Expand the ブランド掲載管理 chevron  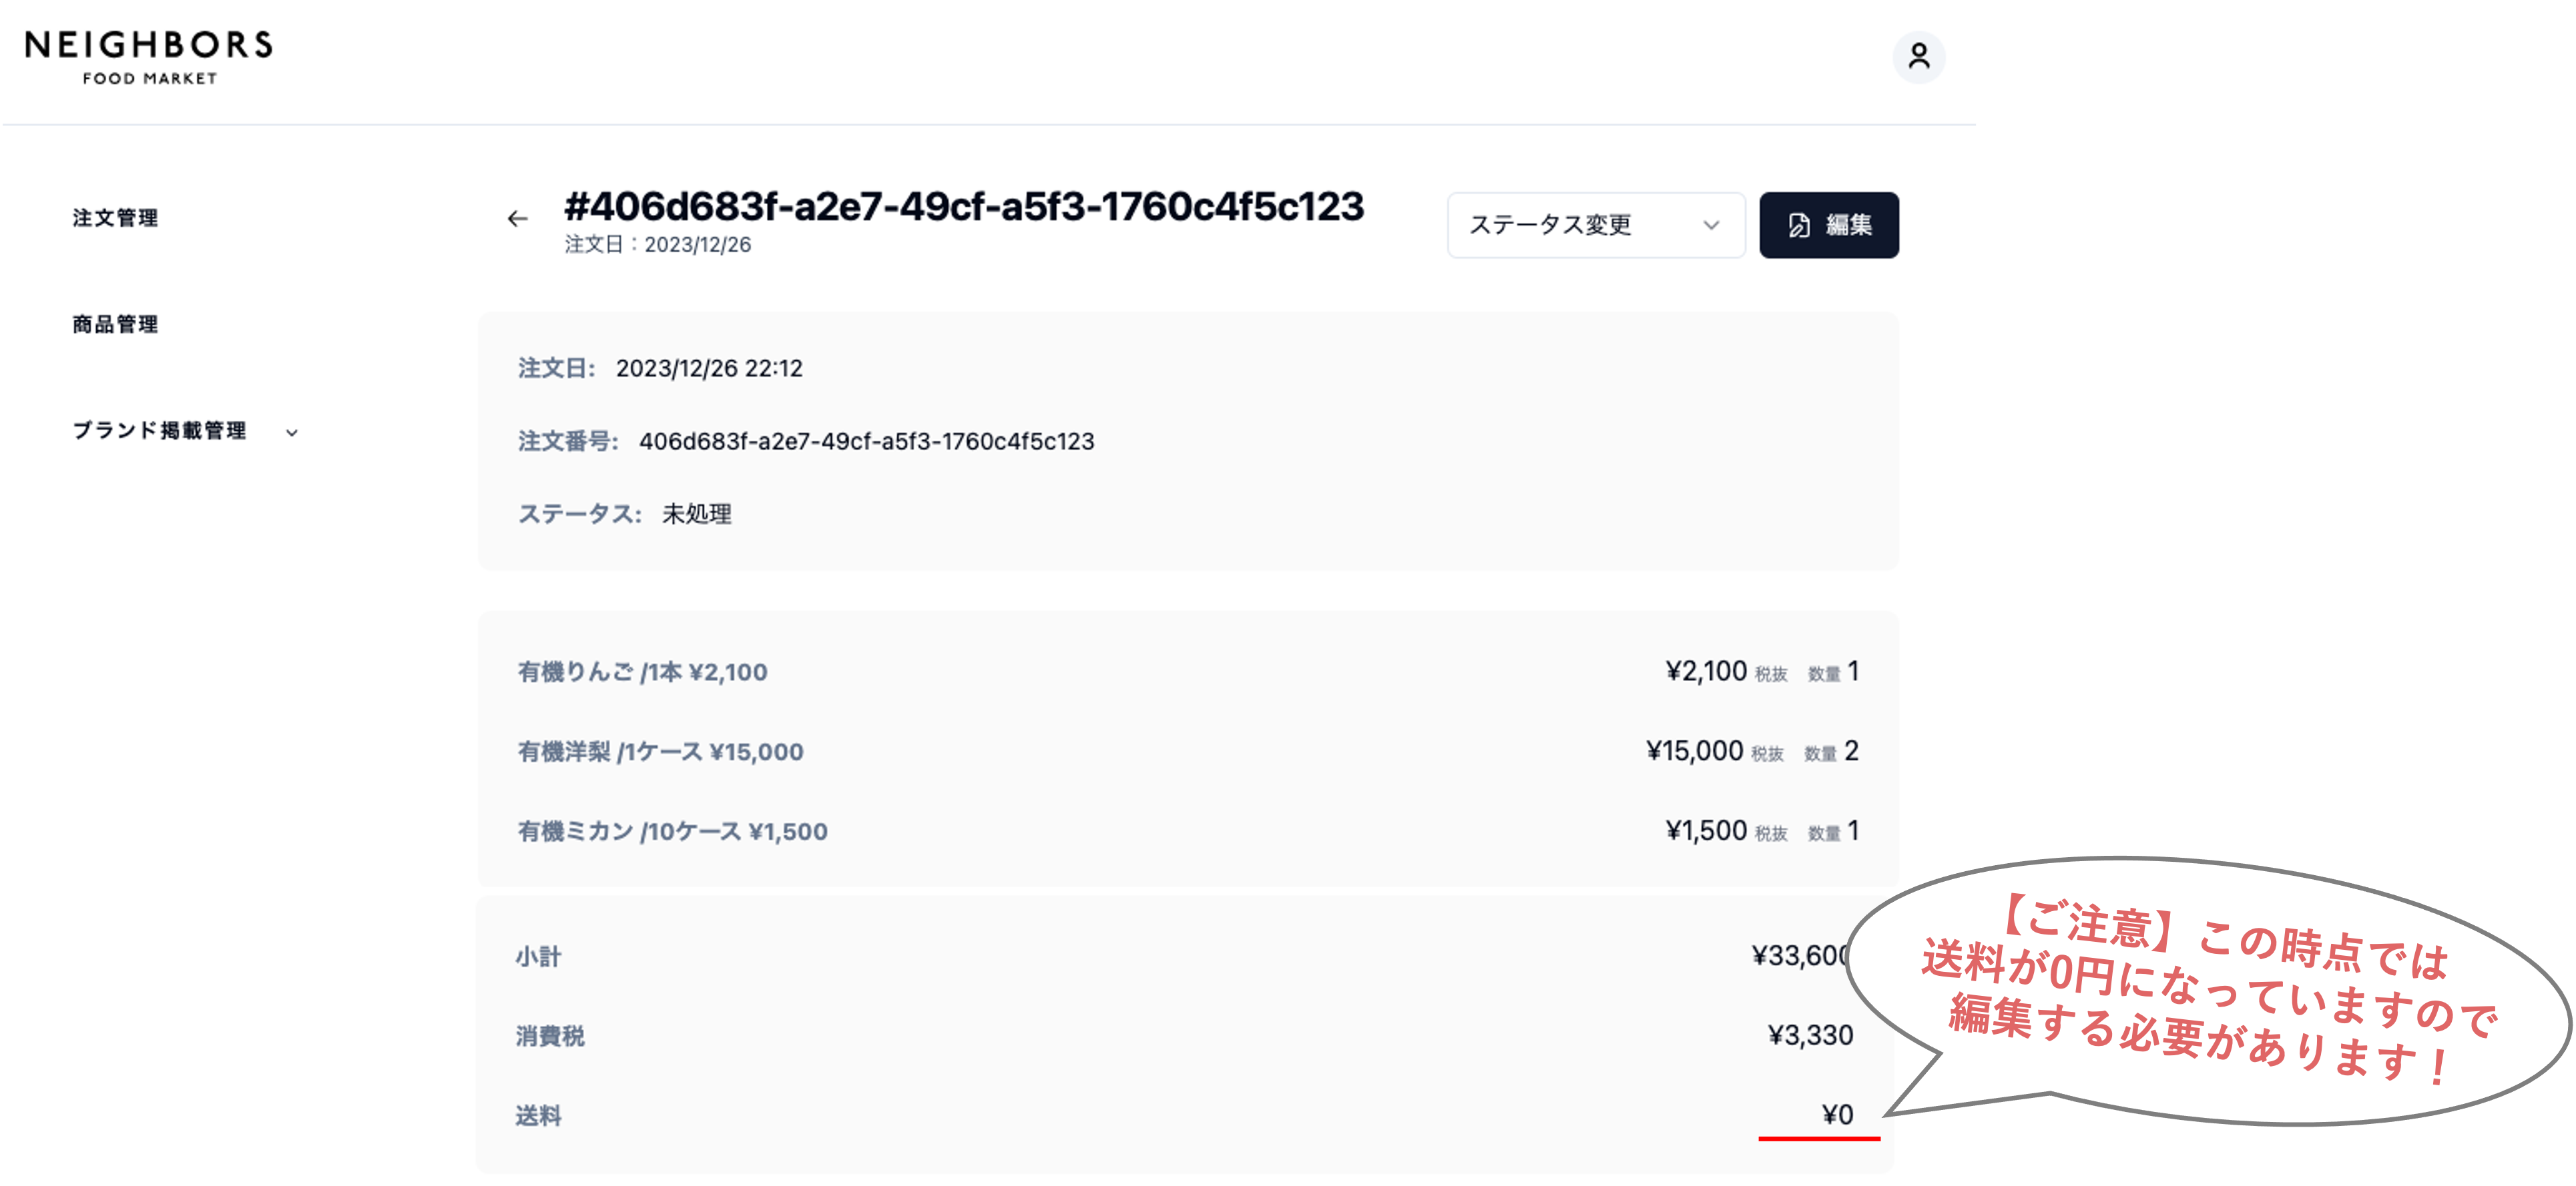[292, 433]
